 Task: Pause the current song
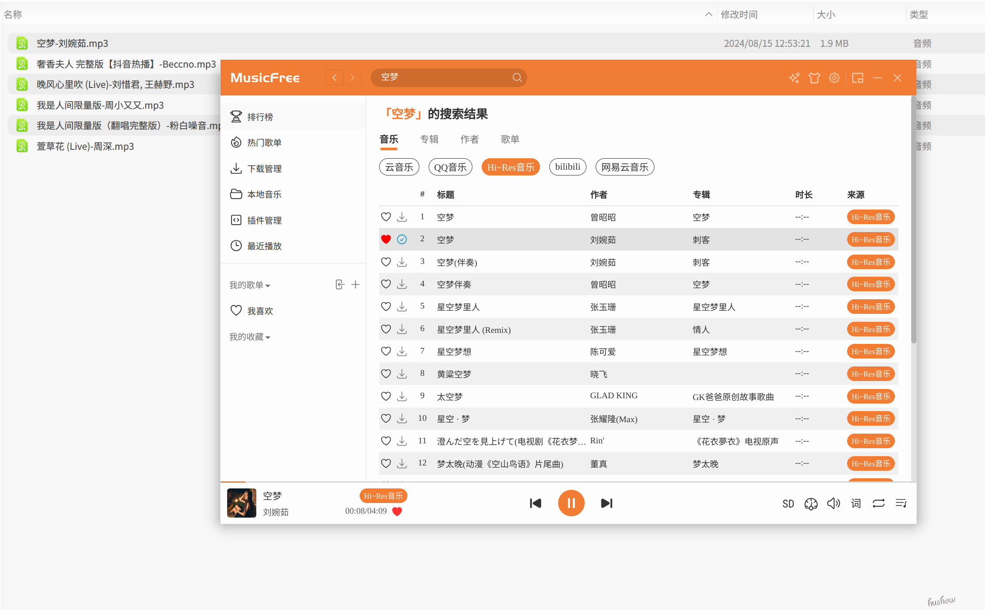pos(571,503)
